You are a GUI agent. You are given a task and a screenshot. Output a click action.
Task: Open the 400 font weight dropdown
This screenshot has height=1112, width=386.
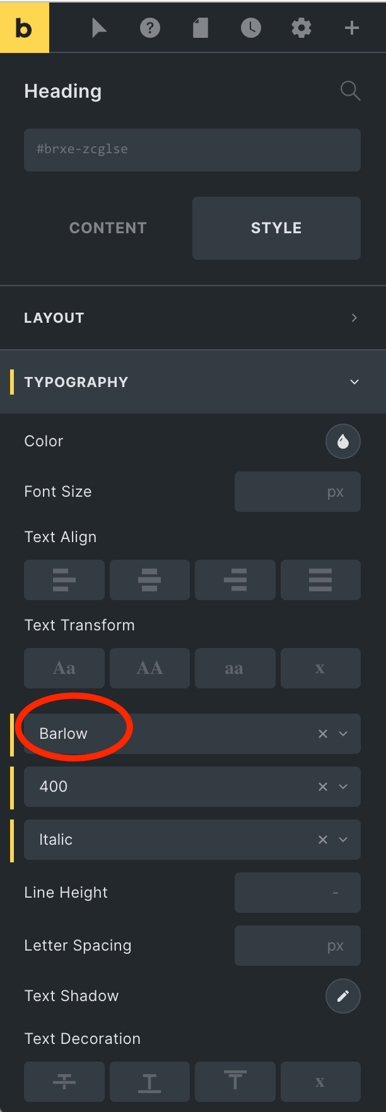192,787
